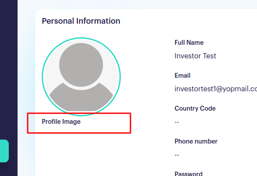
Task: Click the empty Phone number value
Action: click(x=177, y=155)
